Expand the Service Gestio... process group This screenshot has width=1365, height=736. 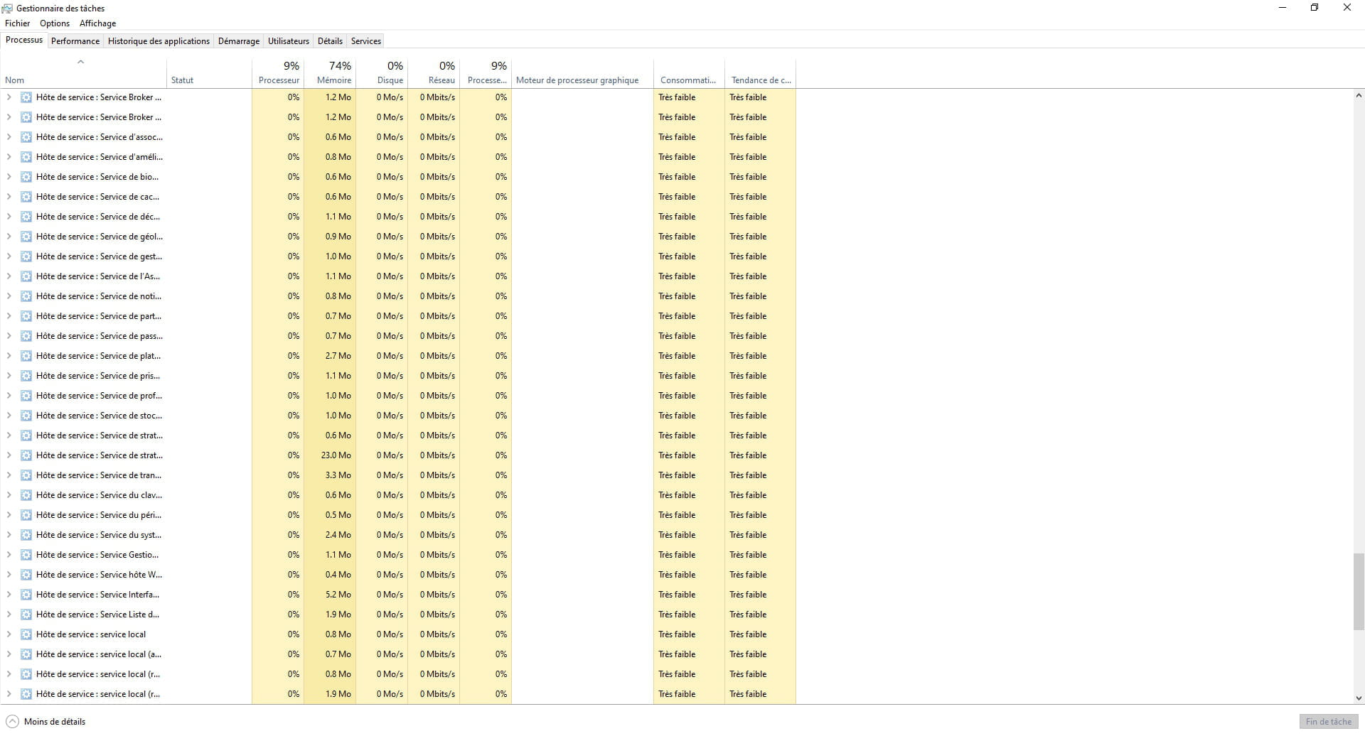pos(9,555)
